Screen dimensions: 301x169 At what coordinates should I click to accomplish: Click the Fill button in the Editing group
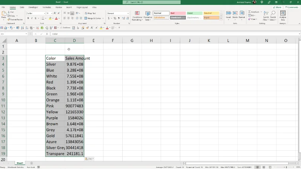[252, 15]
